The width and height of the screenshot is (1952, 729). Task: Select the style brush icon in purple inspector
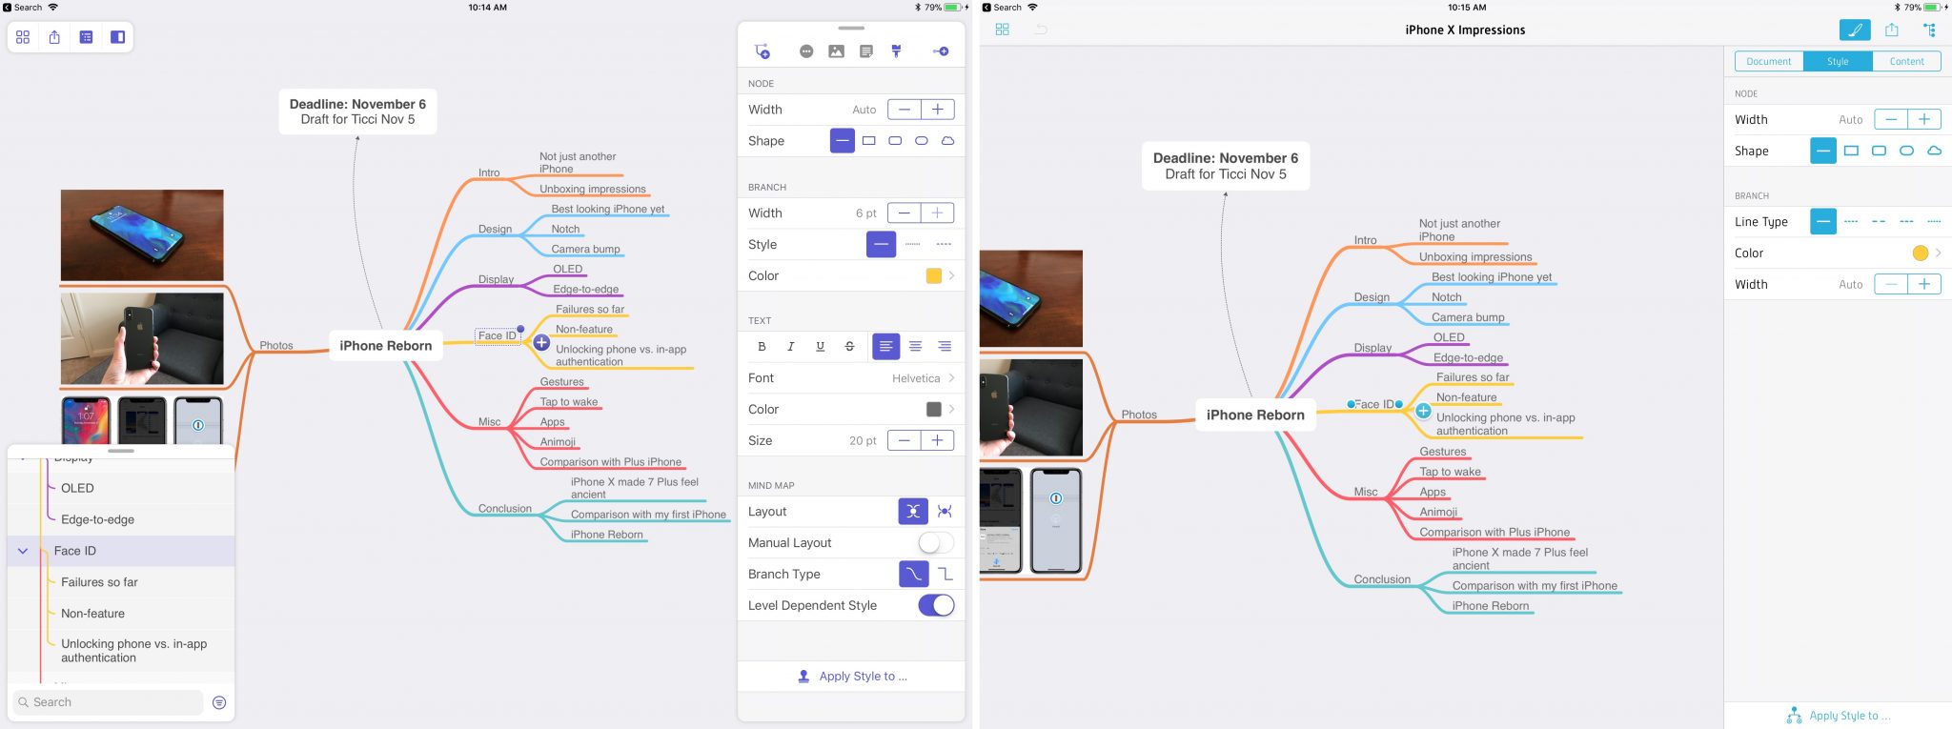point(896,51)
